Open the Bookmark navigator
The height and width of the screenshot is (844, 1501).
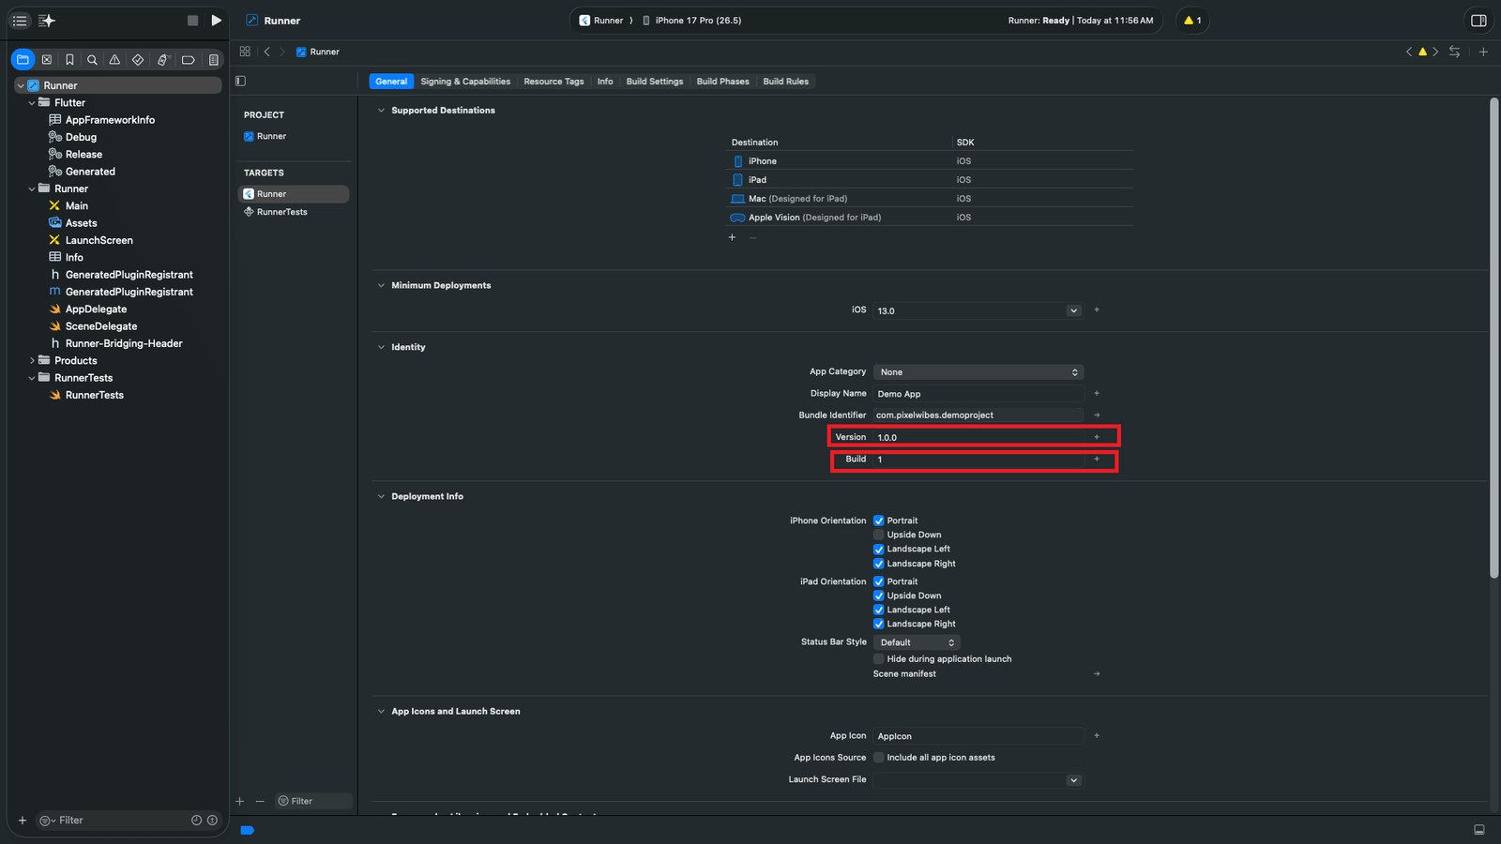click(x=69, y=59)
